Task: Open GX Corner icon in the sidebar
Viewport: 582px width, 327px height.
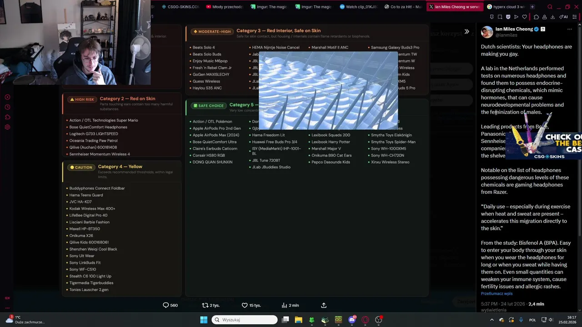Action: coord(7,298)
